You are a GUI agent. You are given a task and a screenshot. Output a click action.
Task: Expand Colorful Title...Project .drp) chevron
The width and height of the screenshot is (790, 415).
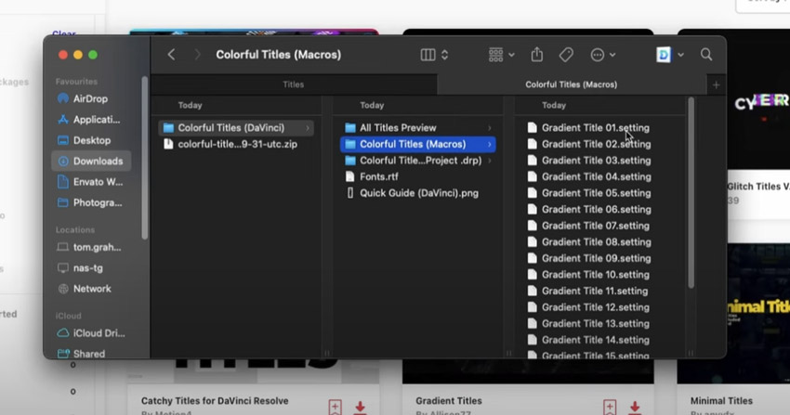(x=489, y=161)
